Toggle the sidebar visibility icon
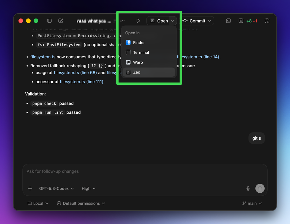 [x=49, y=20]
